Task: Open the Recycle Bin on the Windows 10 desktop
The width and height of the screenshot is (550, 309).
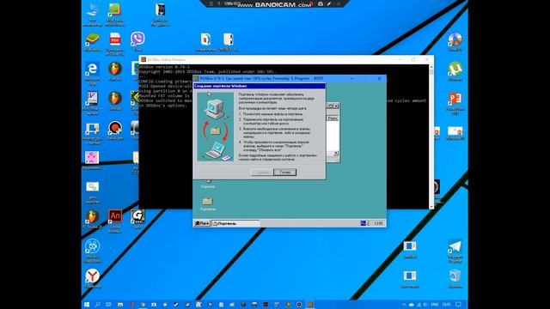Action: pos(455,278)
